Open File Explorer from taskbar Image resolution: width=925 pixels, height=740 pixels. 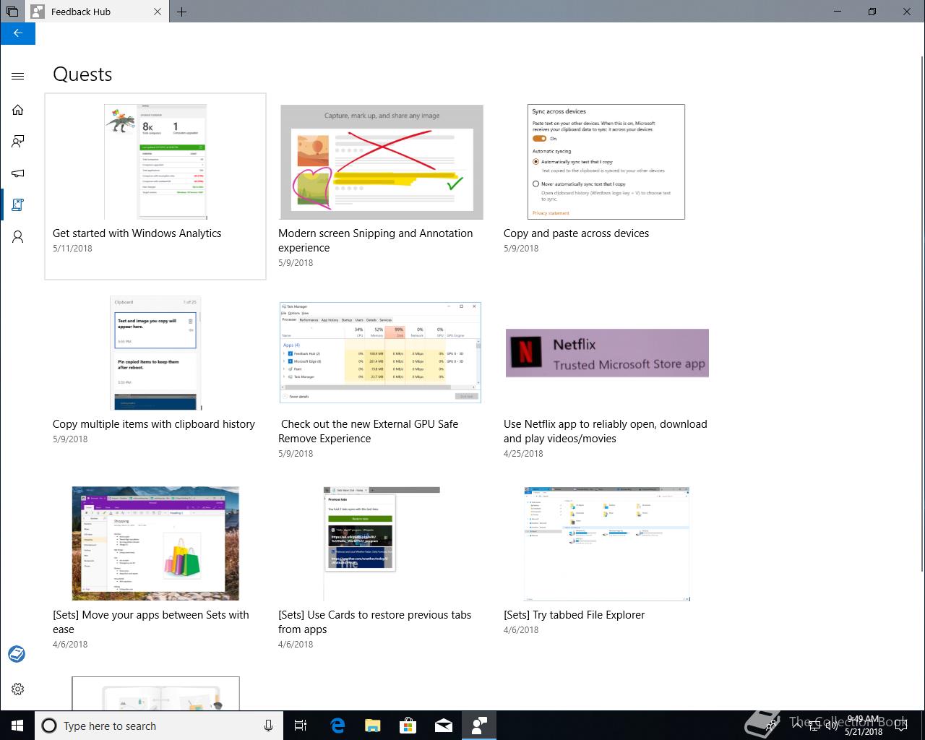click(x=372, y=726)
